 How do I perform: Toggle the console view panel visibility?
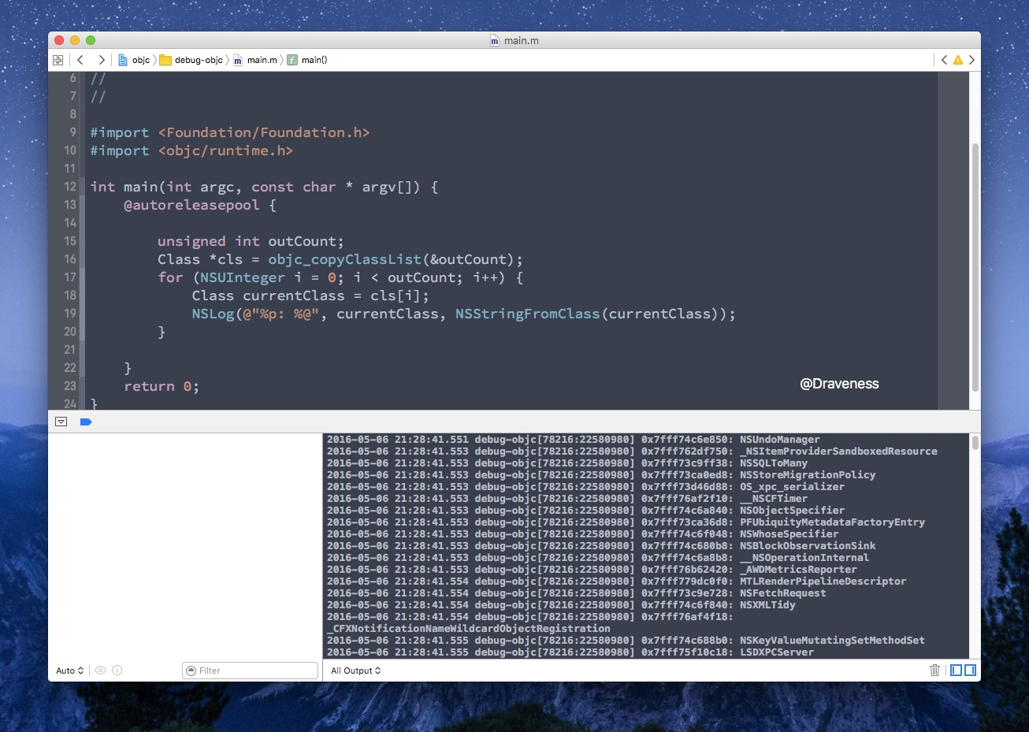(970, 670)
